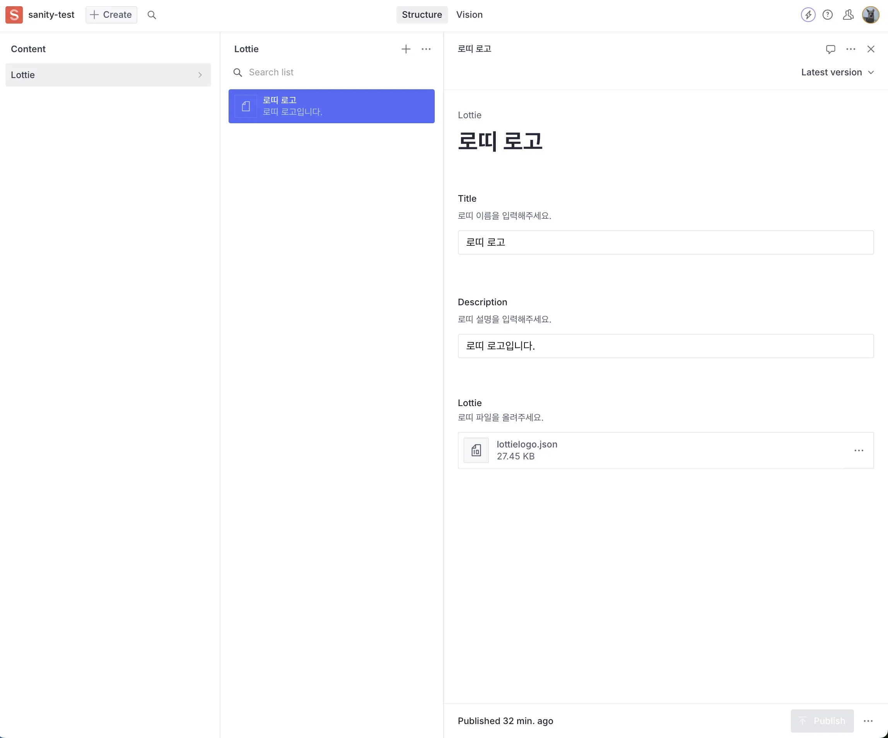Switch to the Vision tab
888x738 pixels.
(x=470, y=14)
